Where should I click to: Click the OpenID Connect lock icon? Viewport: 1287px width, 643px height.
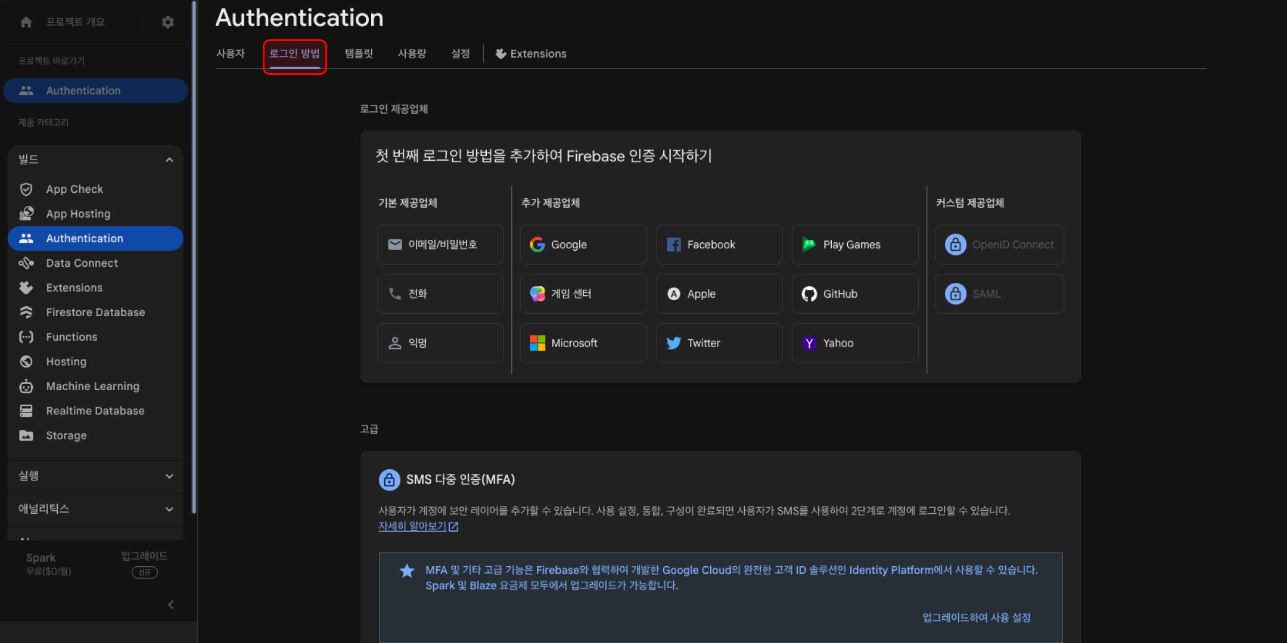click(956, 245)
